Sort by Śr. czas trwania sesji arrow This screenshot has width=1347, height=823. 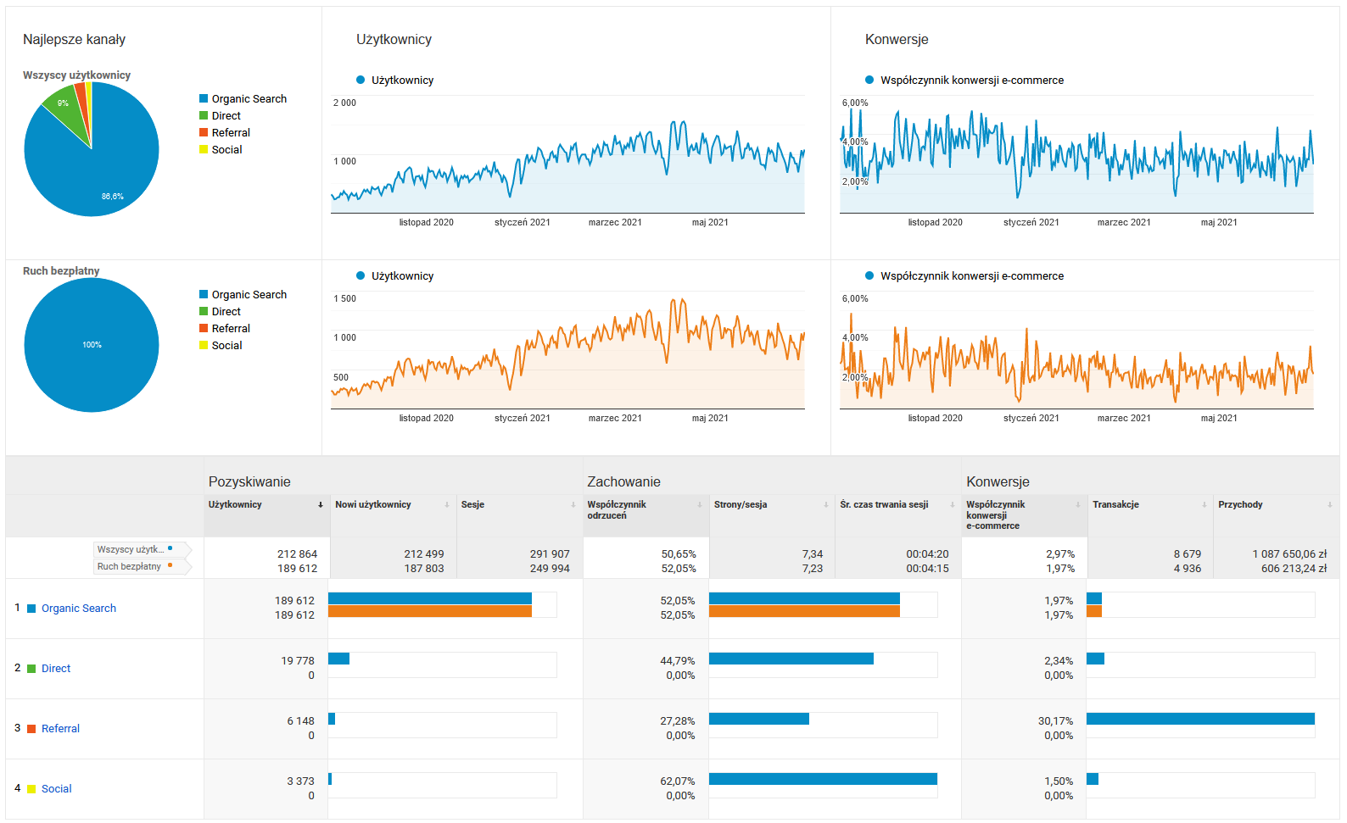click(953, 505)
